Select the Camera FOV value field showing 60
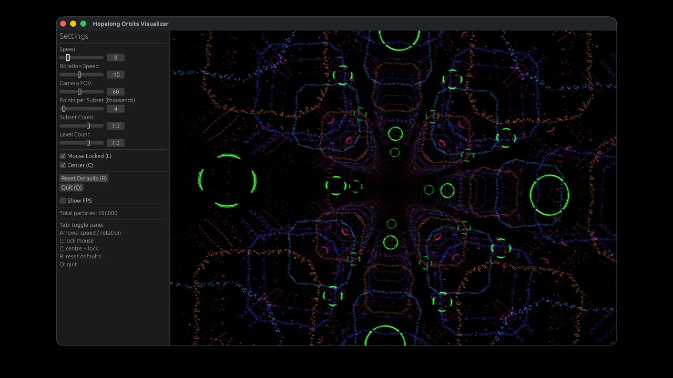The width and height of the screenshot is (673, 378). (115, 91)
